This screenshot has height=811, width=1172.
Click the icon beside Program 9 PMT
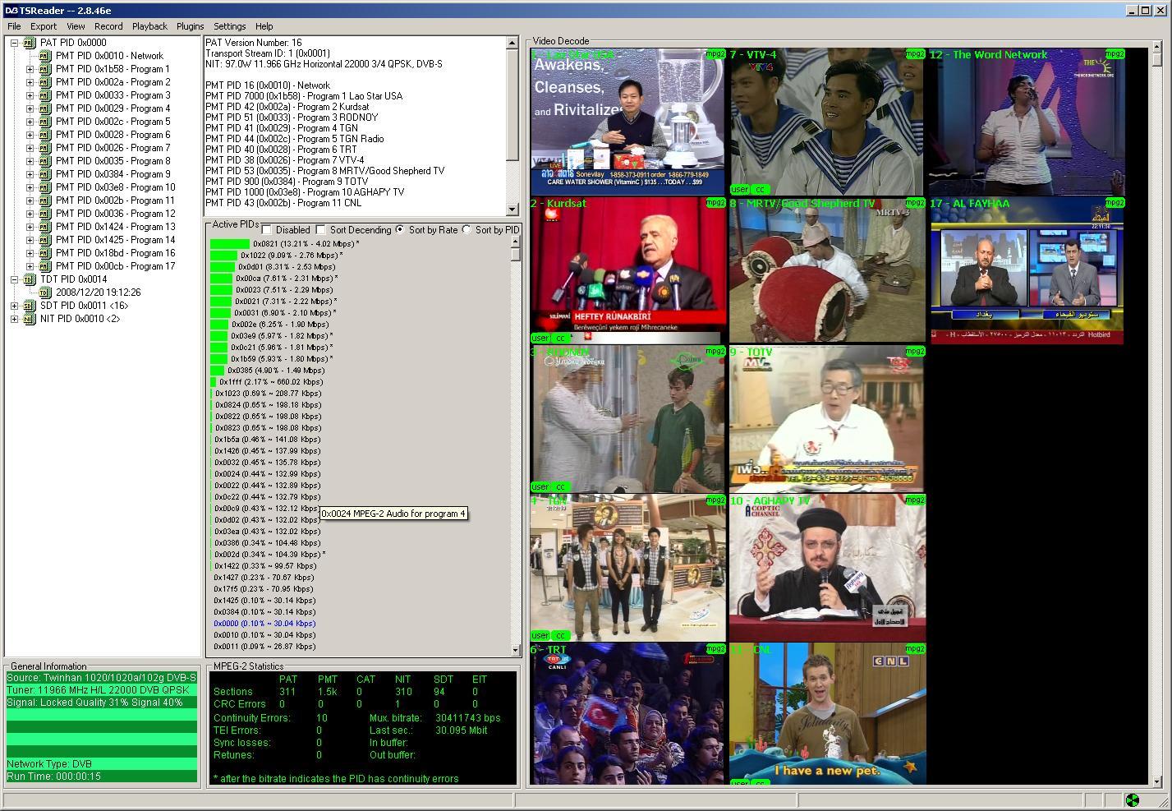(45, 174)
